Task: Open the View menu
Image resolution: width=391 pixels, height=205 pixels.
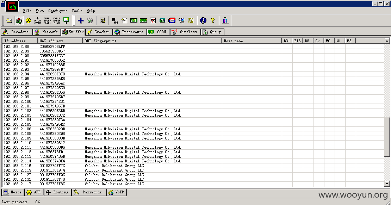Action: (40, 11)
